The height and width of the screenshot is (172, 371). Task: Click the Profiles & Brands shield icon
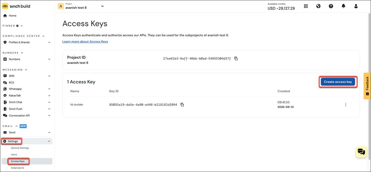coord(5,42)
